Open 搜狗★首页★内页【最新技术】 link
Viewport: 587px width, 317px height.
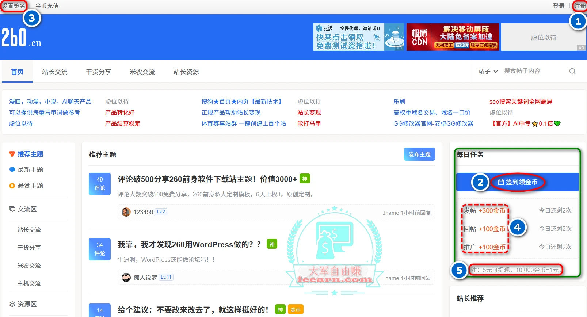coord(243,102)
